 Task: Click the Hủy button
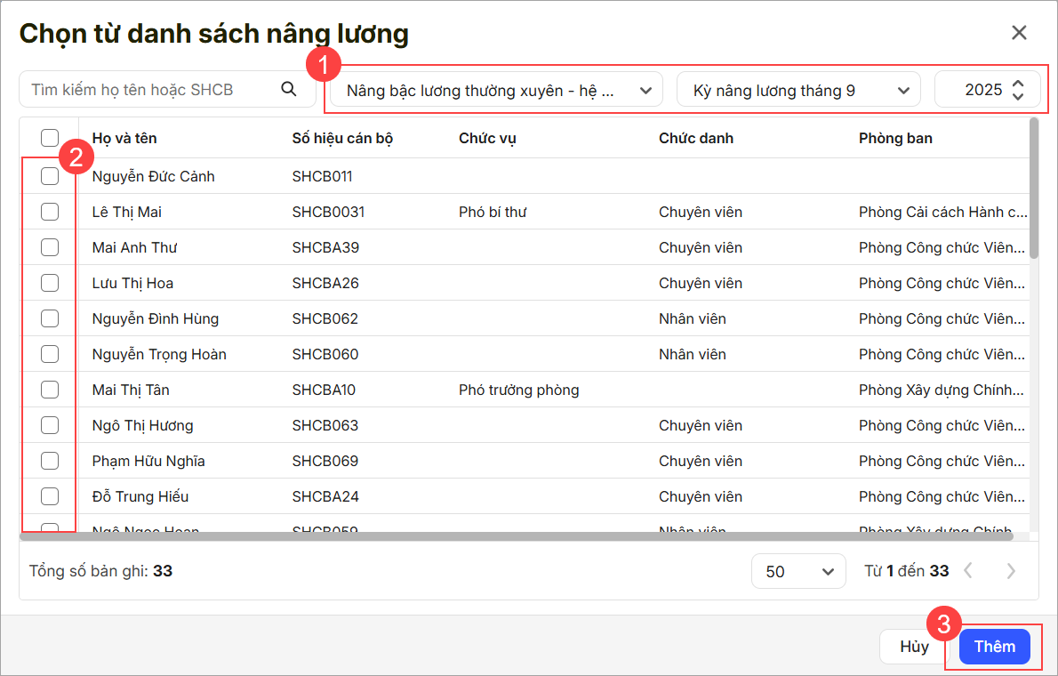click(x=914, y=647)
